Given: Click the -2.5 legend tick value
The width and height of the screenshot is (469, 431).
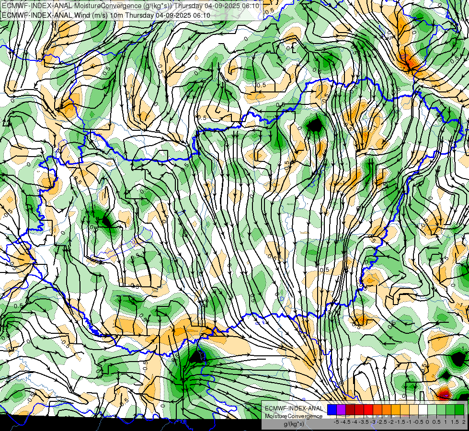Looking at the screenshot, I should [x=382, y=422].
